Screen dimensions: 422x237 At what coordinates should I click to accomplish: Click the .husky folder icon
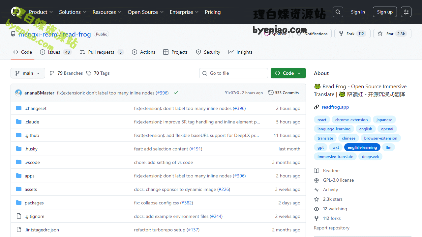19,149
